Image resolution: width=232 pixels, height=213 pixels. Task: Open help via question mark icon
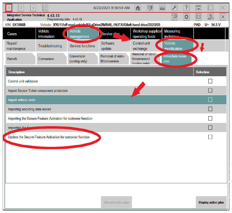pyautogui.click(x=186, y=8)
